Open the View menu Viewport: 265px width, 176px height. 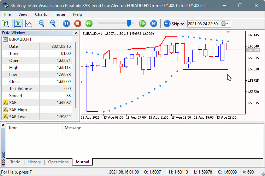[x=23, y=14]
